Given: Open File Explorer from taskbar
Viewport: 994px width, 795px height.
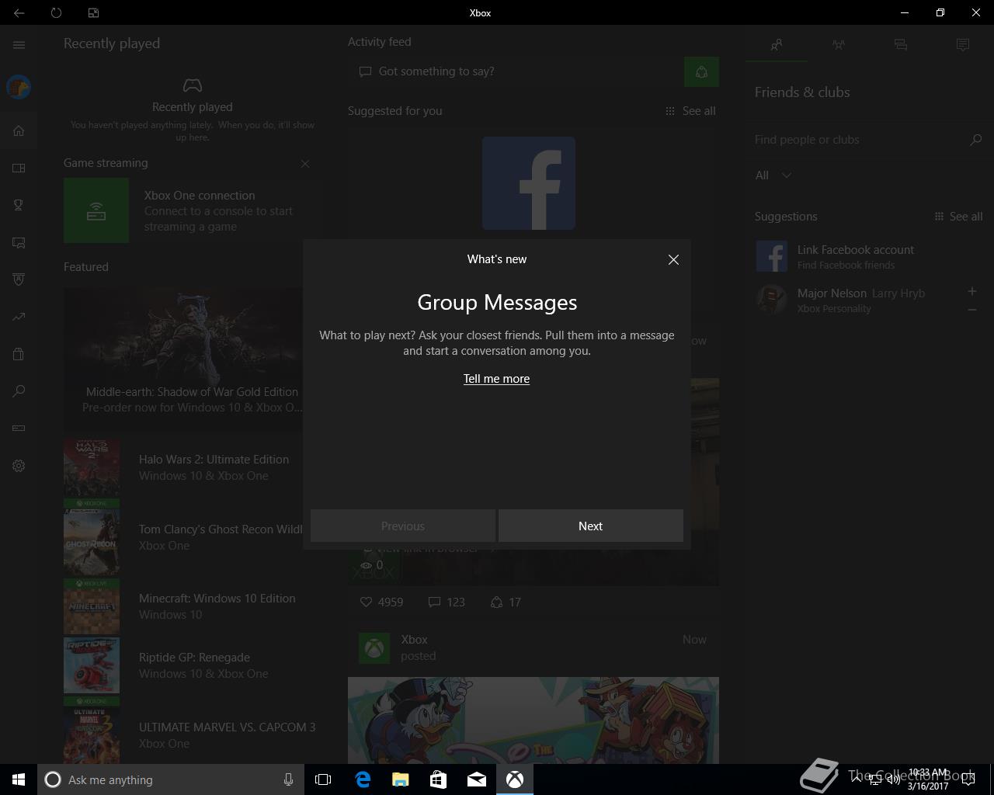Looking at the screenshot, I should click(401, 779).
